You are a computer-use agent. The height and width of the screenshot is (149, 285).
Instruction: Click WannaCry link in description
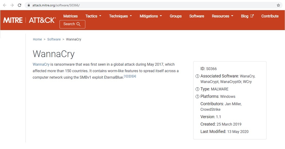[x=41, y=64]
